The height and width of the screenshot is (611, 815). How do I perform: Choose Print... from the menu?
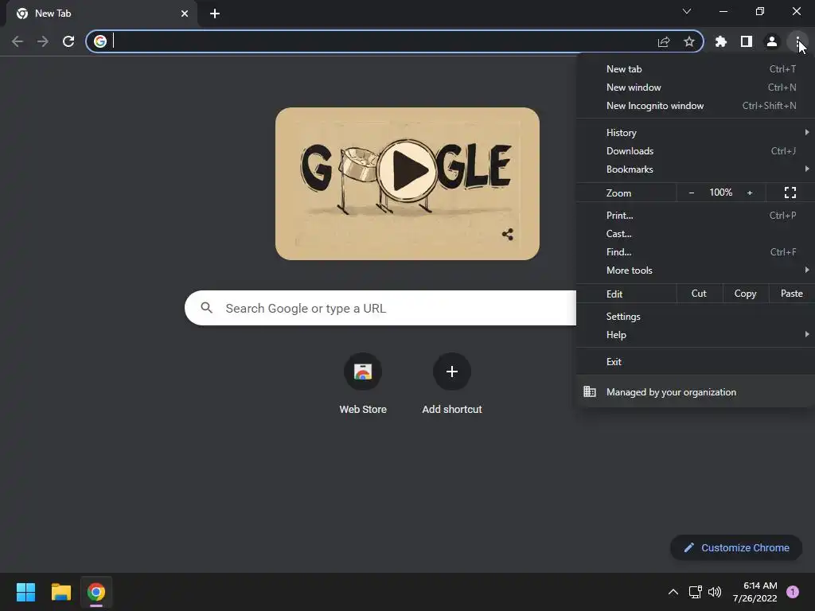(696, 215)
